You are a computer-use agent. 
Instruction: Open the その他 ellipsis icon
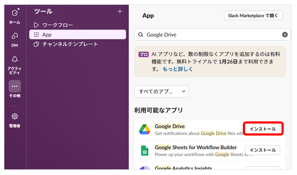15,86
